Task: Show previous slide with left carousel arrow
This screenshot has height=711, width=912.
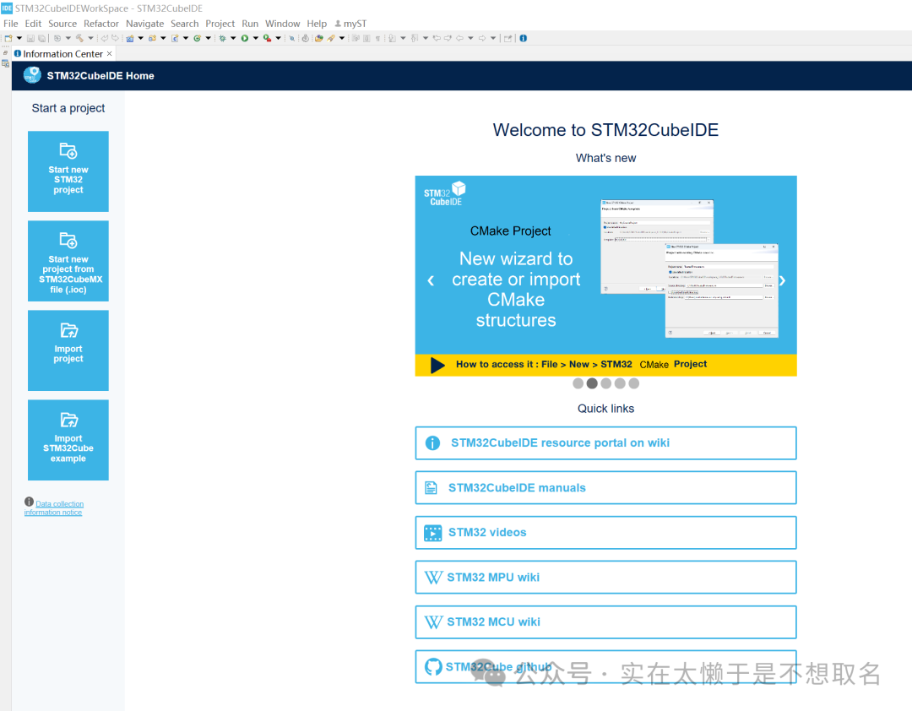Action: (431, 280)
